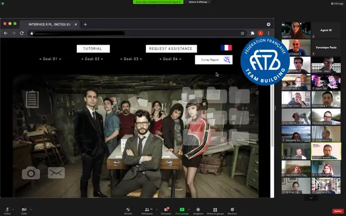
Task: Bookmark the page with the star icon
Action: point(243,33)
